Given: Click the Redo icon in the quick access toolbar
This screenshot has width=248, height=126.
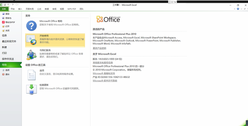Looking at the screenshot, I should coord(13,5).
